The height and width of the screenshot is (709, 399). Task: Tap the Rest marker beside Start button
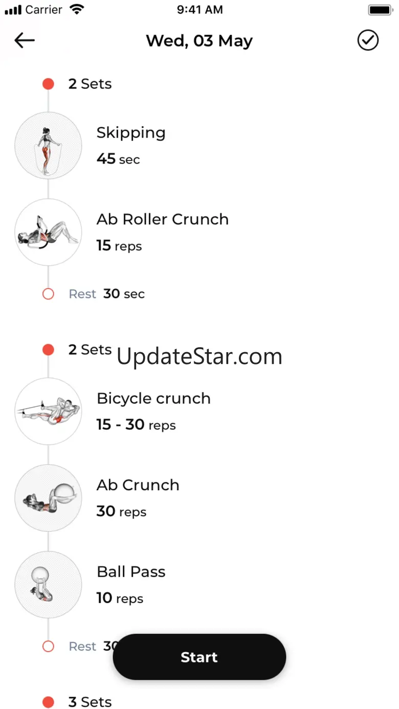point(48,647)
